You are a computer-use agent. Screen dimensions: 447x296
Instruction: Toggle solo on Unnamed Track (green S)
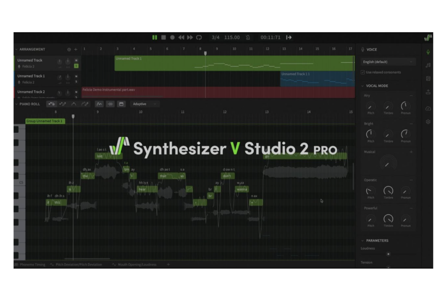pyautogui.click(x=76, y=66)
